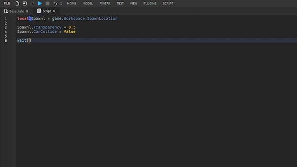
Task: Switch to the Baseplate tab
Action: point(17,11)
